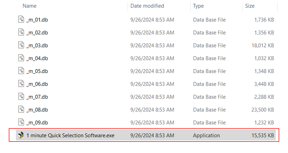Click the 15,535 KB size of the exe
288x153 pixels.
(263, 135)
